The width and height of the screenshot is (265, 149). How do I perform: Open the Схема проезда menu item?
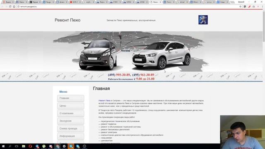tap(71, 129)
